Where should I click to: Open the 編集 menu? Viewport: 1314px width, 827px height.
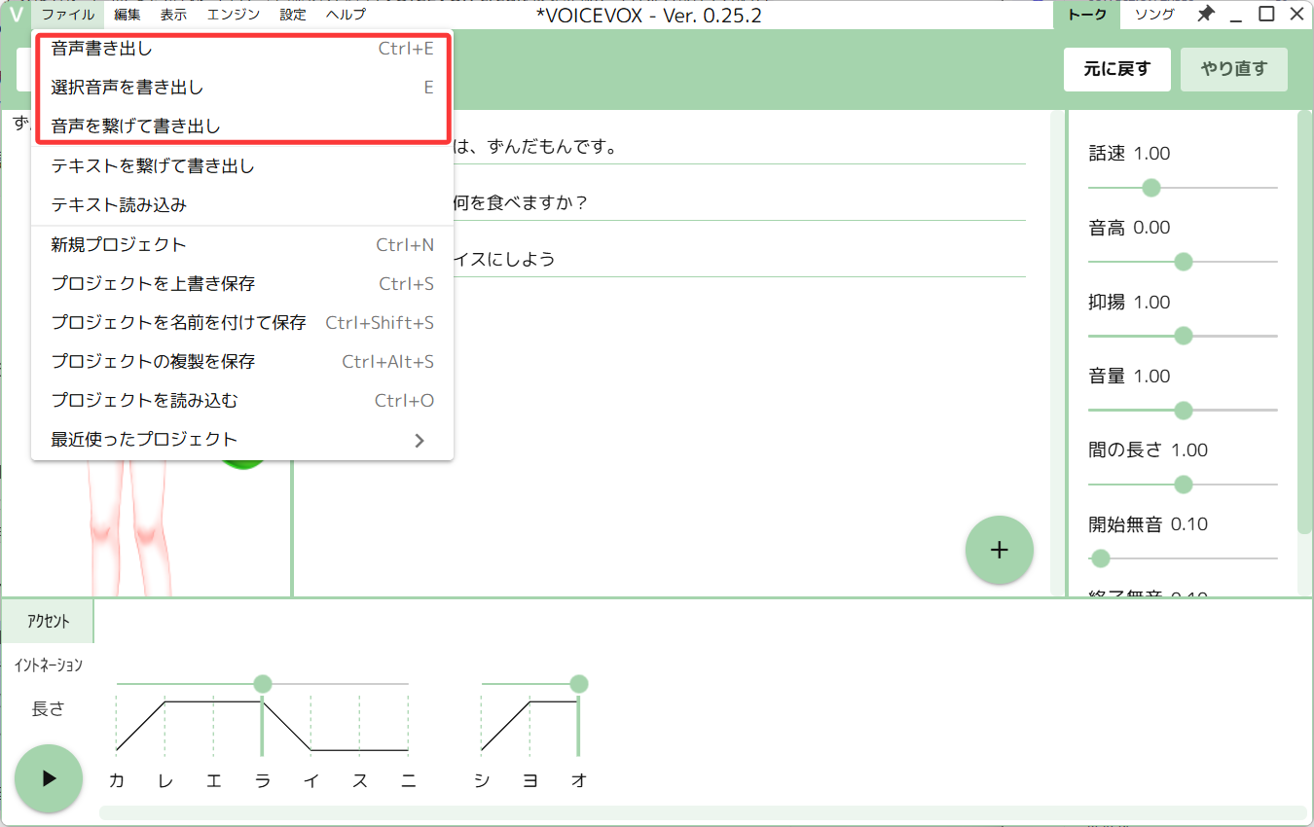click(128, 15)
